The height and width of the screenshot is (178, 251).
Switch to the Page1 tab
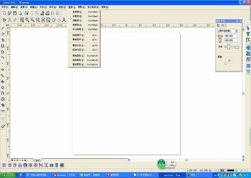tap(37, 160)
